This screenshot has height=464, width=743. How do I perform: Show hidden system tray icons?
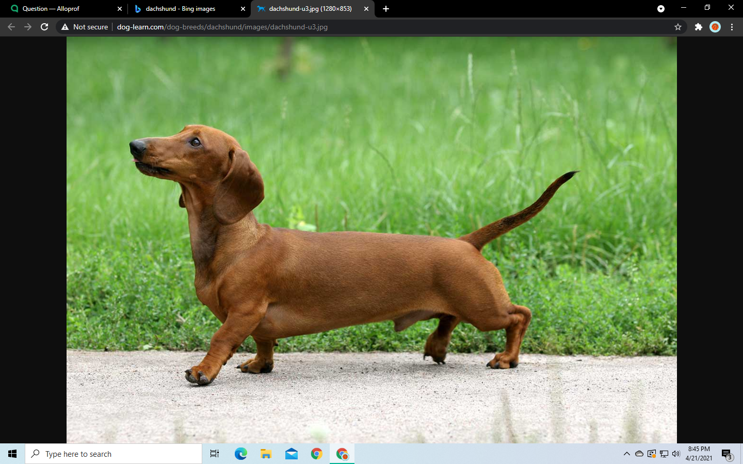click(627, 454)
